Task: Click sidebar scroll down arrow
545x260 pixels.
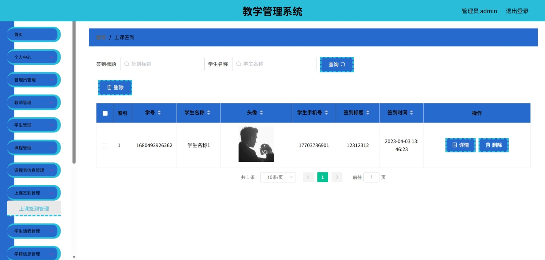Action: pyautogui.click(x=74, y=257)
